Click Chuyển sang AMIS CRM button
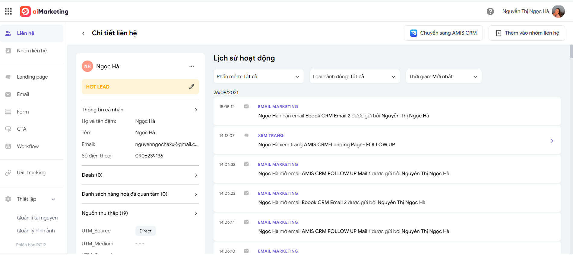 pyautogui.click(x=443, y=33)
